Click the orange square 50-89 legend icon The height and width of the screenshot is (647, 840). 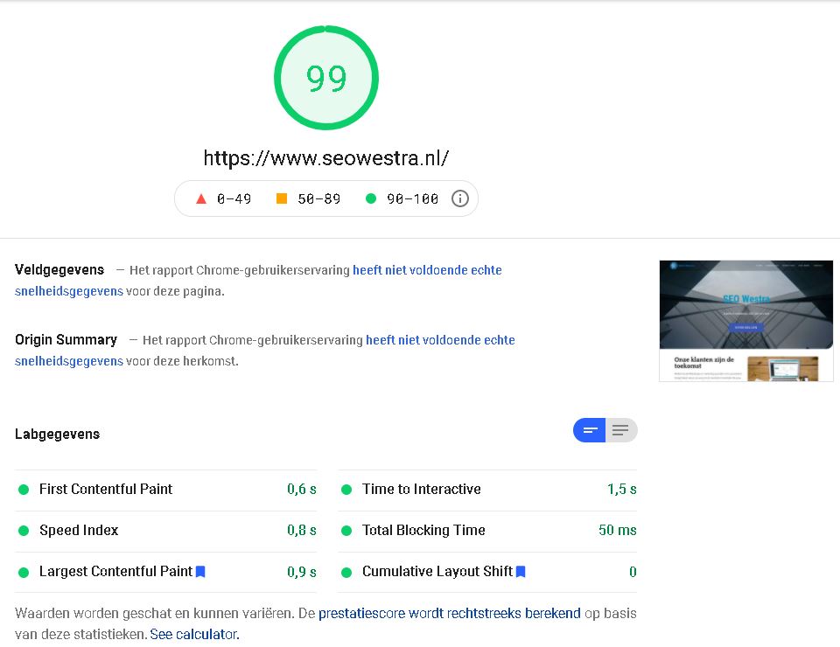[x=282, y=198]
